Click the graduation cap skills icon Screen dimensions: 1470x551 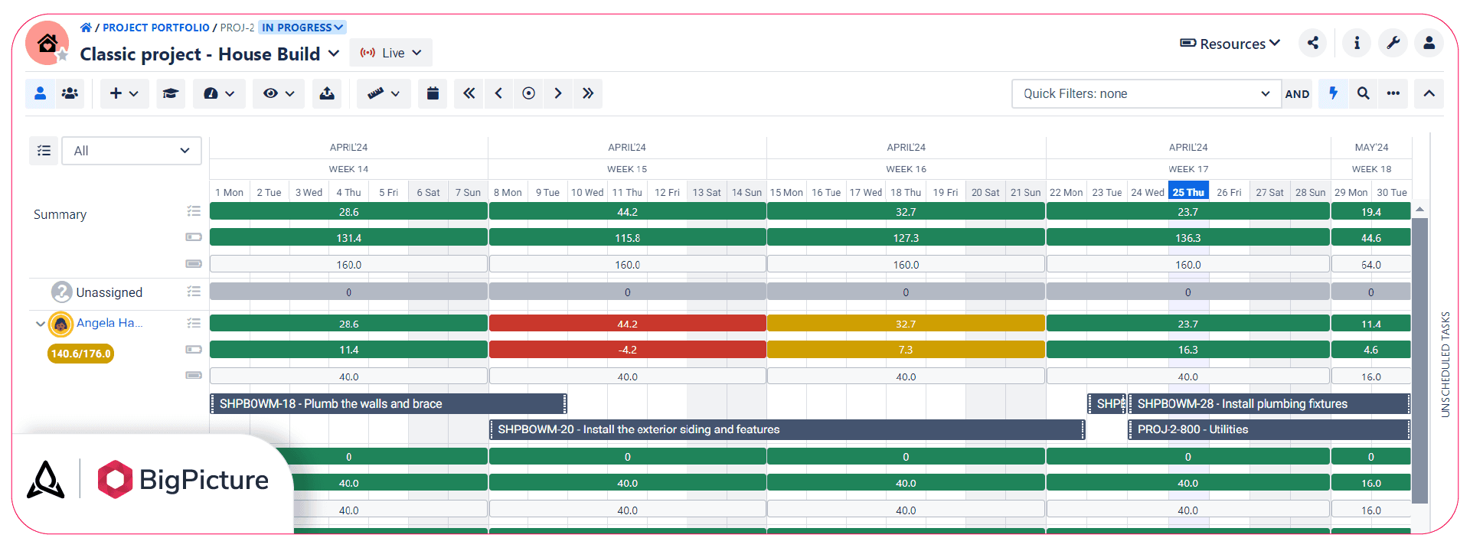(x=171, y=93)
